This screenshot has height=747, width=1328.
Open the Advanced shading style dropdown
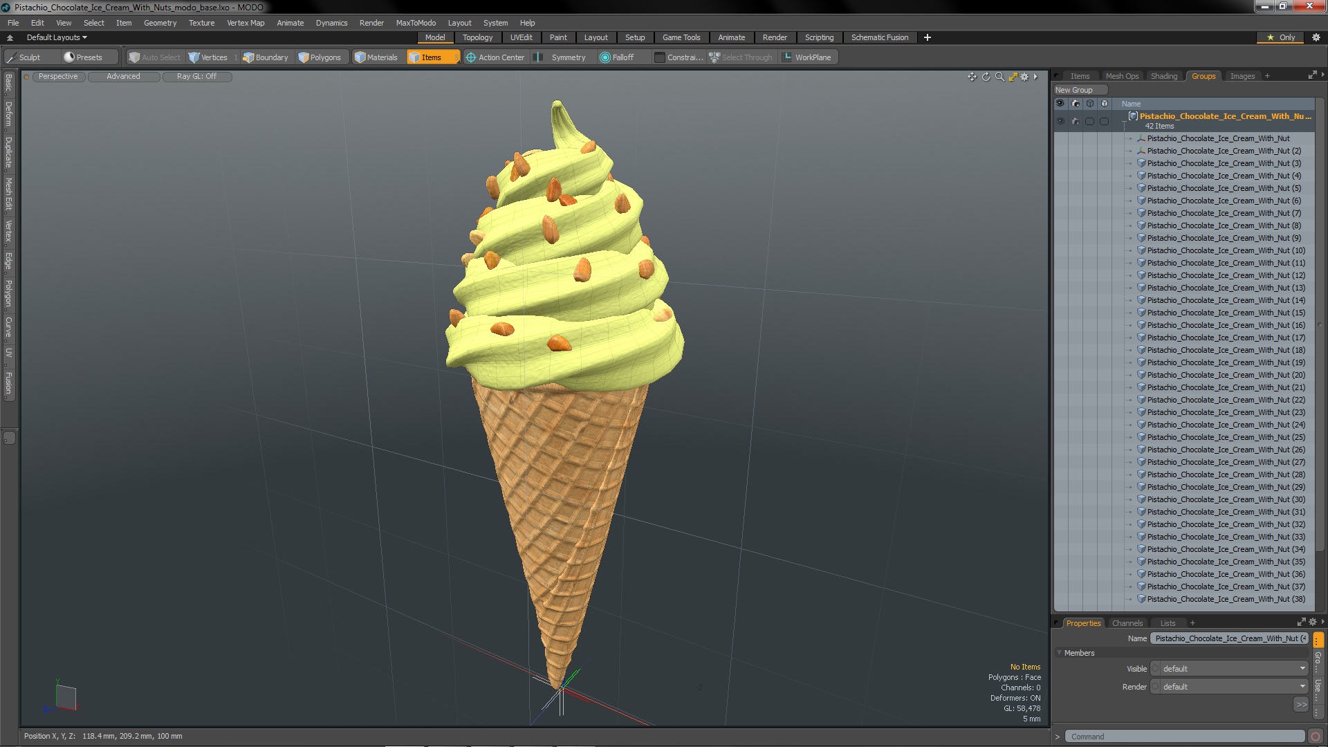click(x=123, y=77)
